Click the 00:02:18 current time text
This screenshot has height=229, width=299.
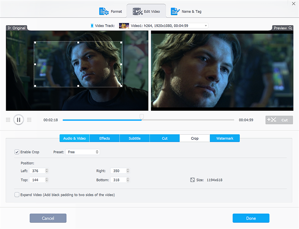(x=51, y=120)
